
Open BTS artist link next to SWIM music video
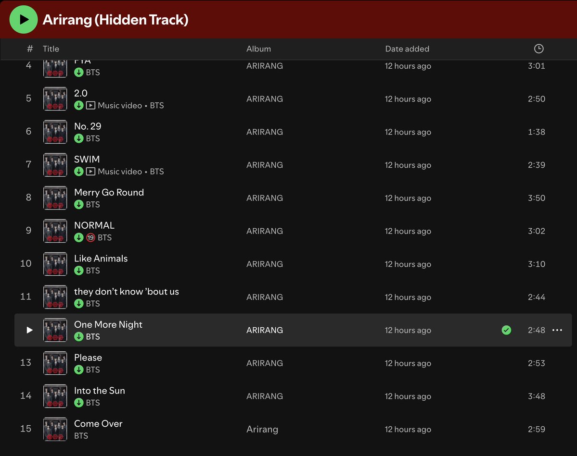[x=157, y=172]
